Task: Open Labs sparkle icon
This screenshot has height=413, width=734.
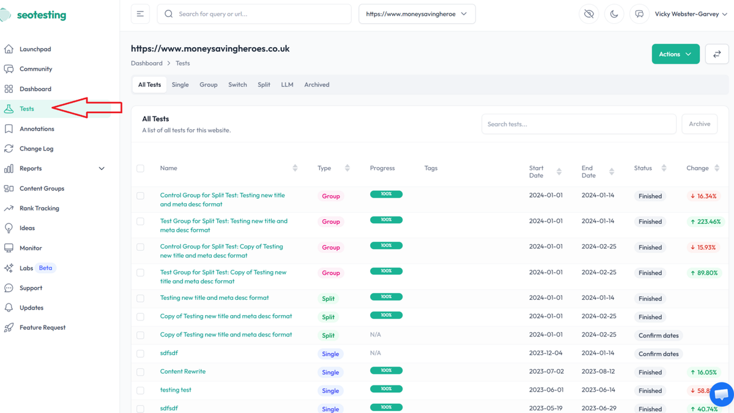Action: click(9, 268)
